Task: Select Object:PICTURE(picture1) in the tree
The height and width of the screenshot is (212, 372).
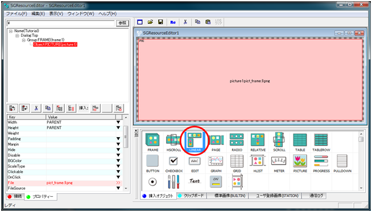Action: pyautogui.click(x=55, y=44)
